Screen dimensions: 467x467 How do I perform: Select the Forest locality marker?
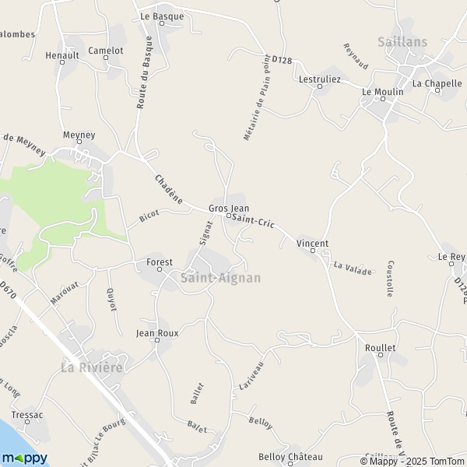coord(160,269)
